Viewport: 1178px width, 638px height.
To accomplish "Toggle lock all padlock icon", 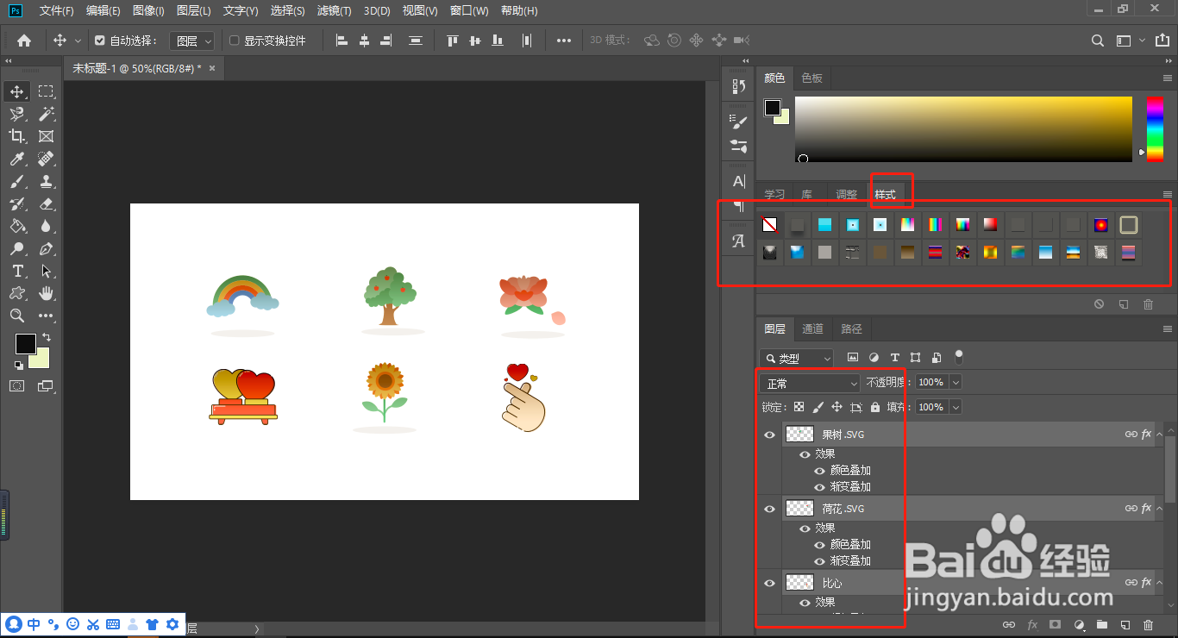I will [875, 407].
